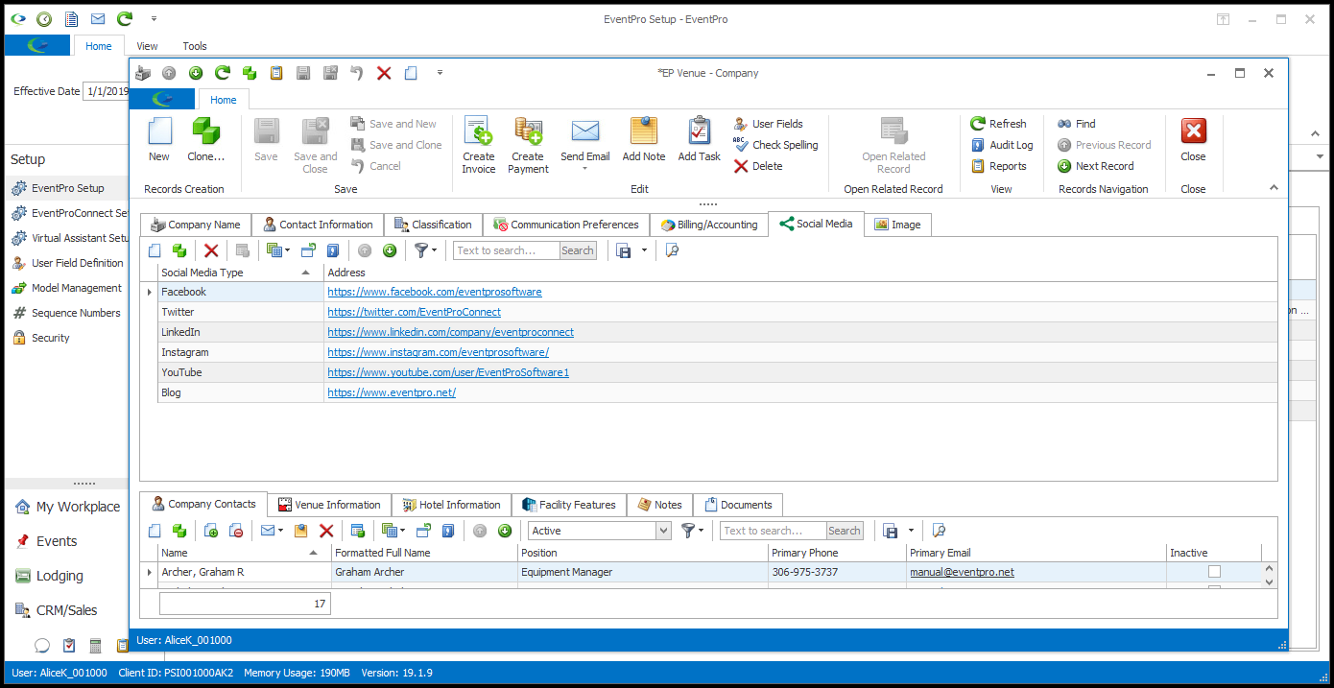The width and height of the screenshot is (1334, 688).
Task: Open the Documents tab
Action: (x=737, y=505)
